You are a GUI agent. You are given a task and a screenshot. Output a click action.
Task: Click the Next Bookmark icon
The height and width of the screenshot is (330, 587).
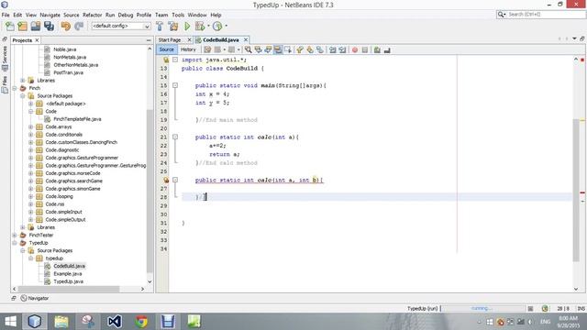pos(310,49)
